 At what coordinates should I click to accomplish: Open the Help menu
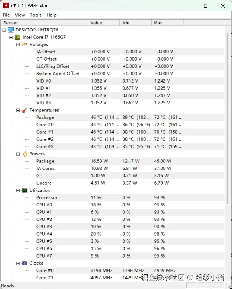(51, 15)
